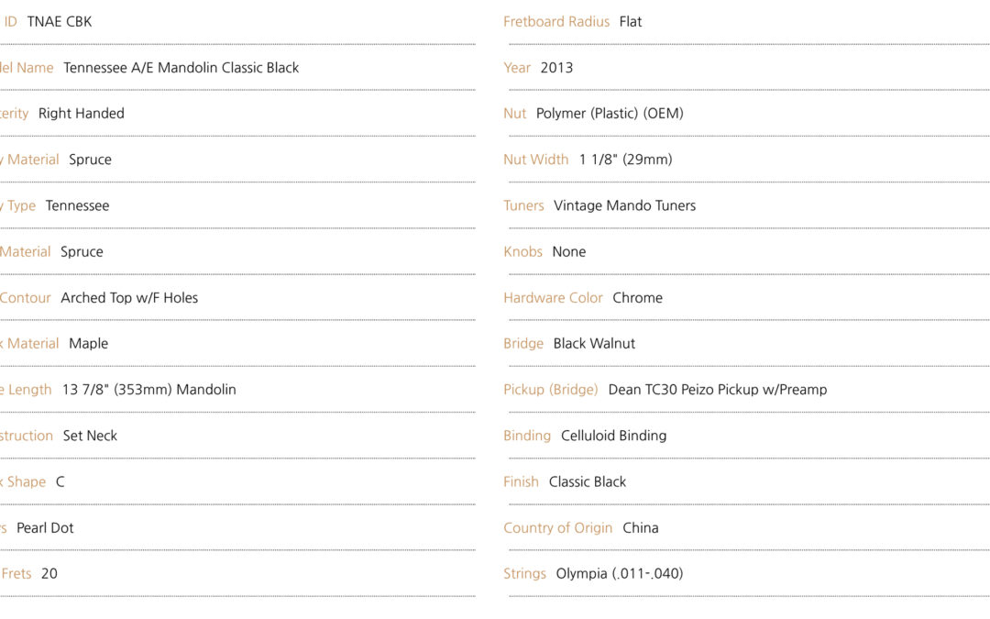Viewport: 990px width, 619px height.
Task: Click the Classic Black finish value
Action: point(588,482)
